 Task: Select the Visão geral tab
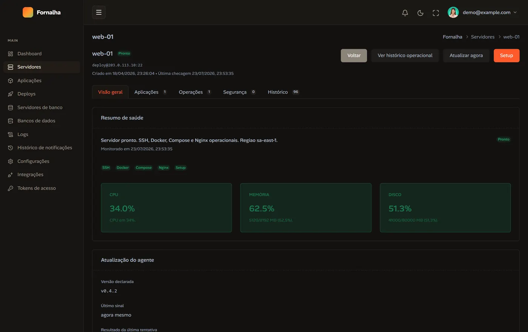tap(110, 92)
